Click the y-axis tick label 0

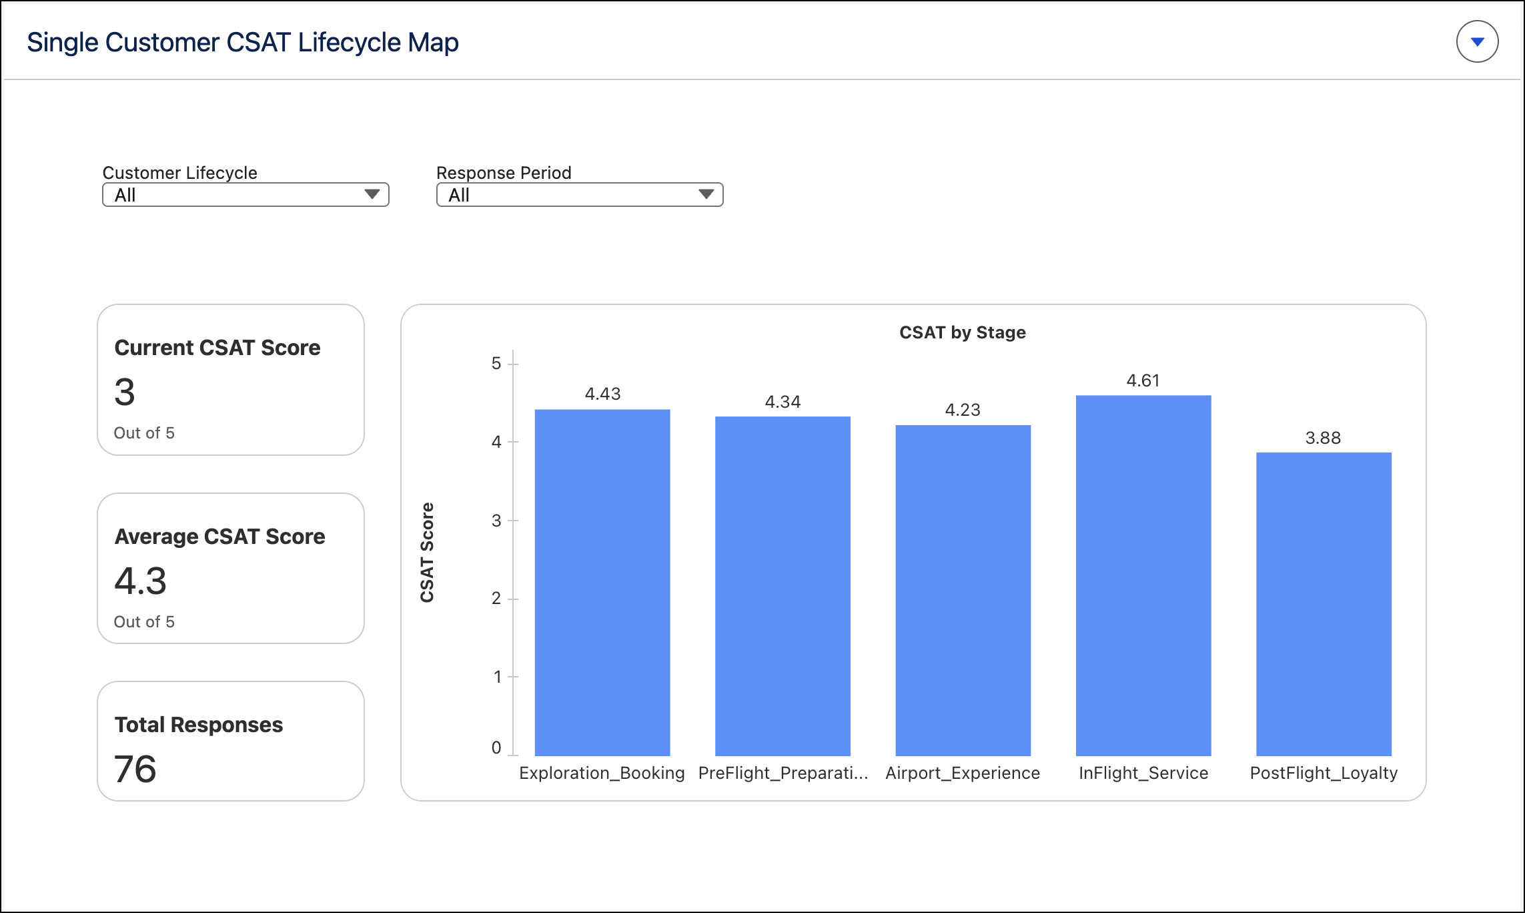point(496,747)
